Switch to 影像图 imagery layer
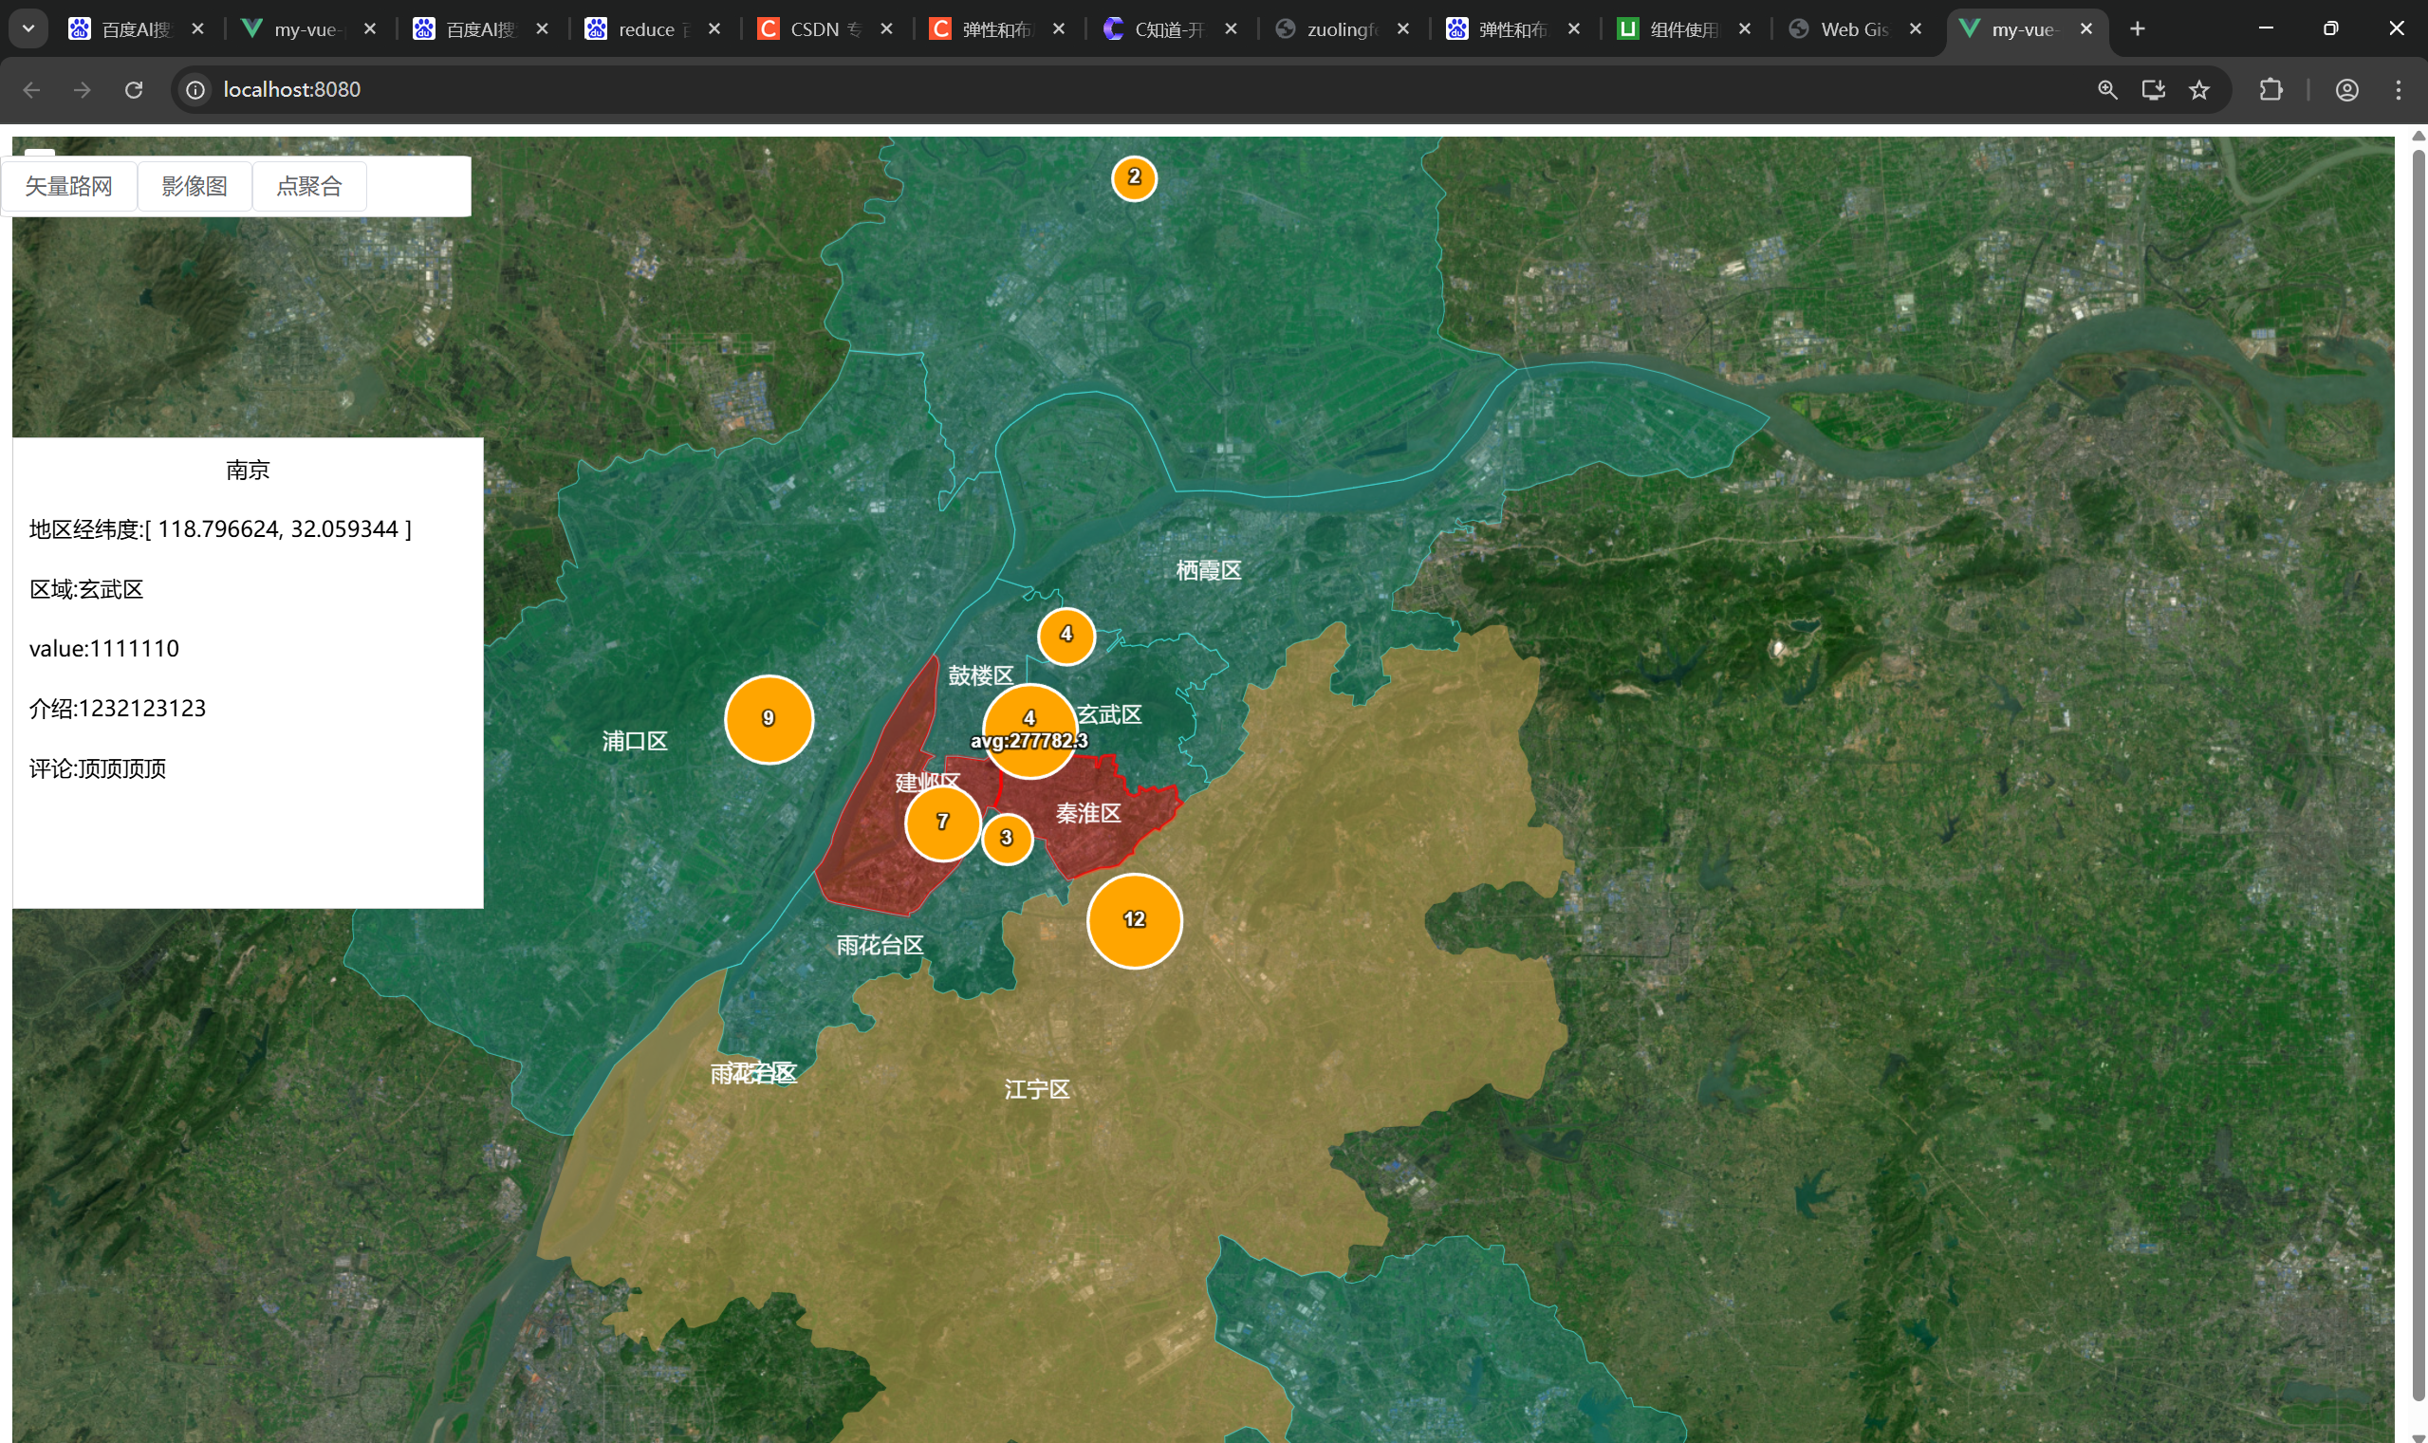 pyautogui.click(x=195, y=186)
